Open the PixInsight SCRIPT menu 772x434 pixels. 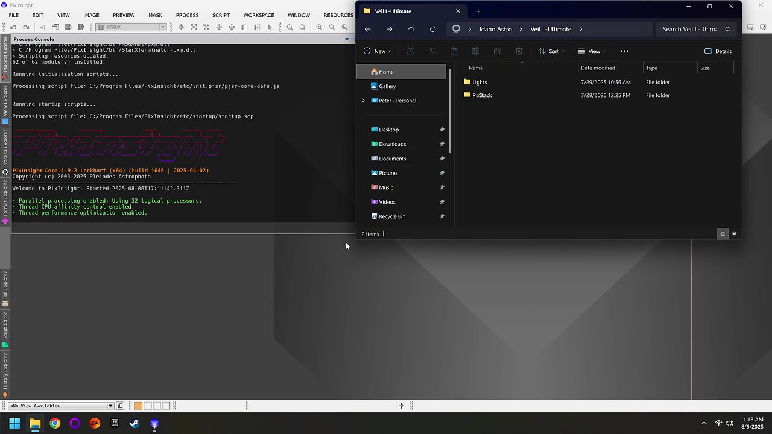tap(221, 15)
